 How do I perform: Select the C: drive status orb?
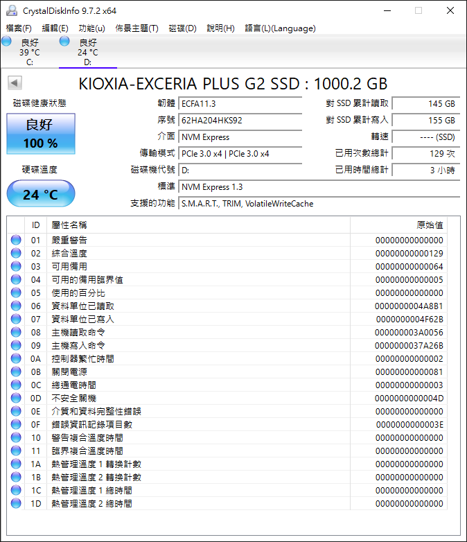tap(6, 42)
